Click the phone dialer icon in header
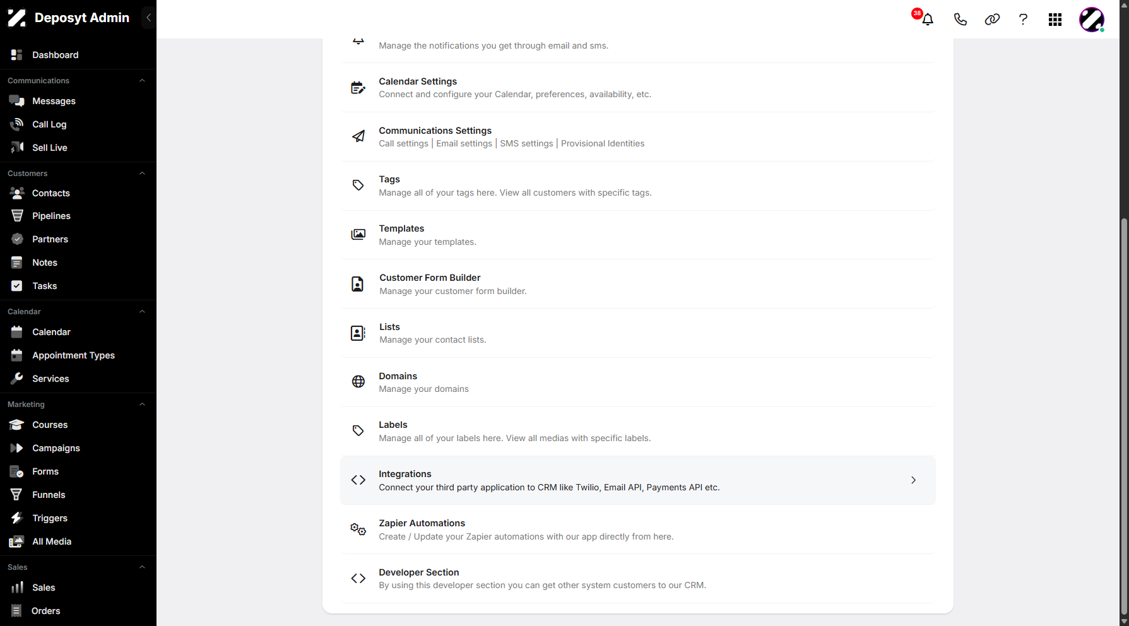Viewport: 1129px width, 626px height. tap(960, 20)
